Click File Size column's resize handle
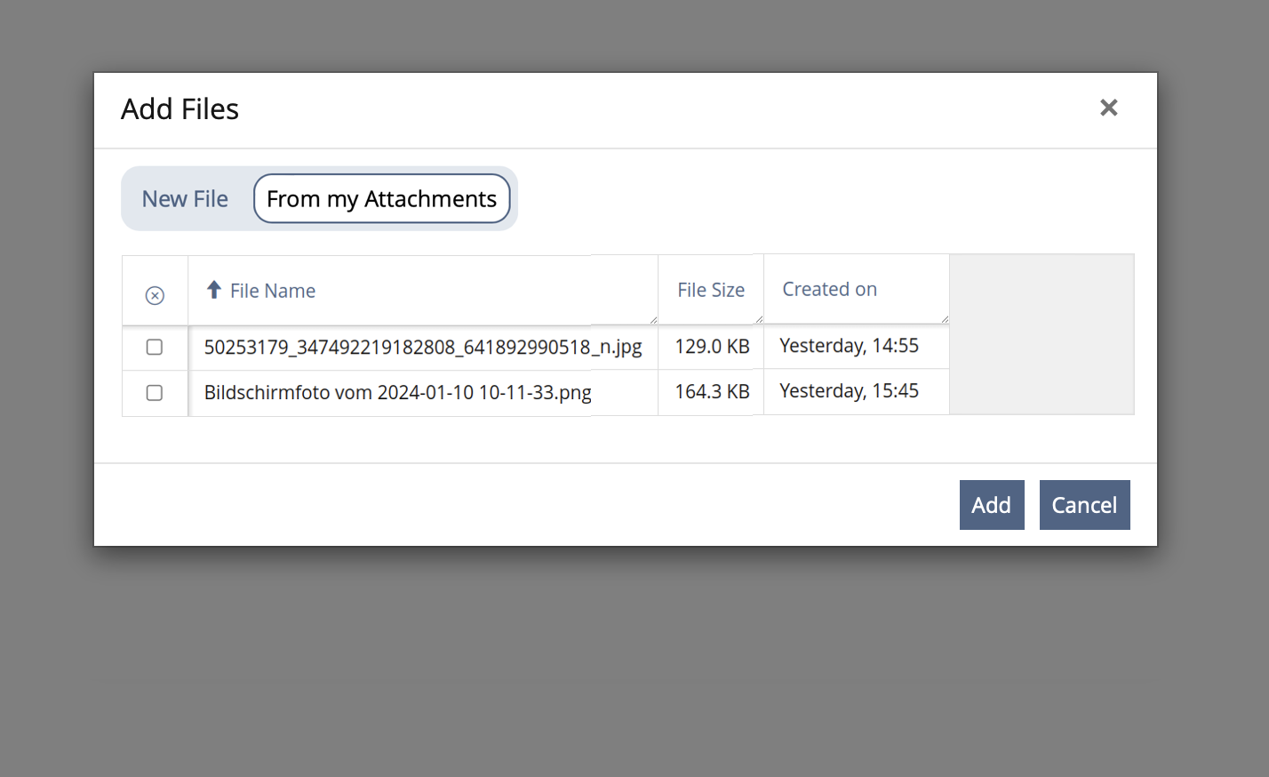The width and height of the screenshot is (1269, 777). 759,319
